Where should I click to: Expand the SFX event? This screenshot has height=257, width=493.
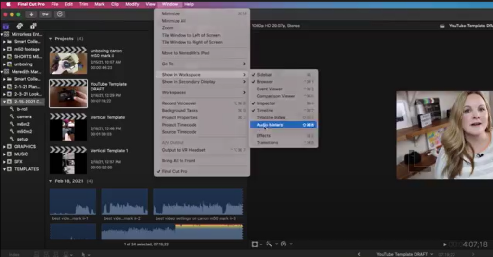point(4,162)
